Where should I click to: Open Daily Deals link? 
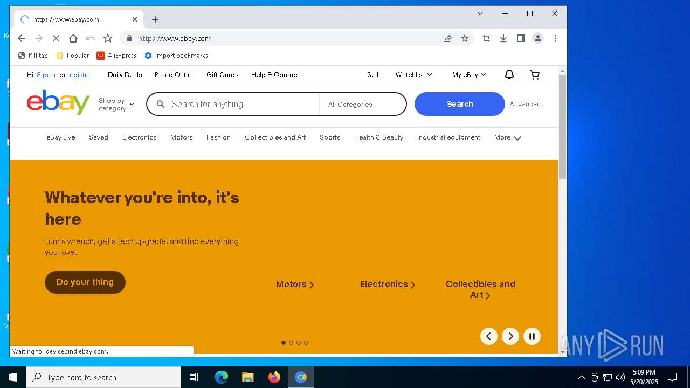[125, 75]
